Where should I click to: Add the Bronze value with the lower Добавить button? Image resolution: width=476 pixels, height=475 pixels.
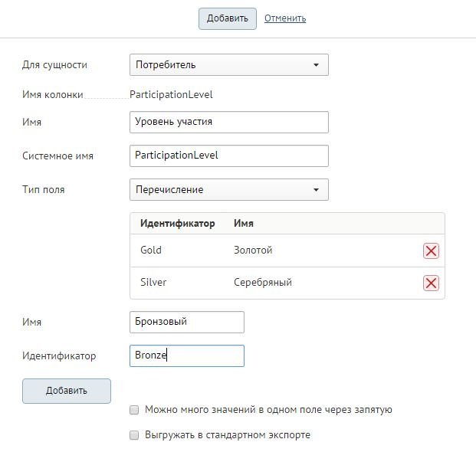67,391
